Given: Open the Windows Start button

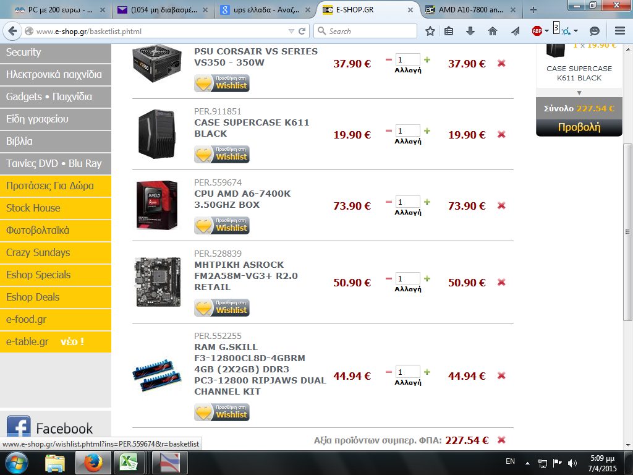Looking at the screenshot, I should tap(16, 463).
